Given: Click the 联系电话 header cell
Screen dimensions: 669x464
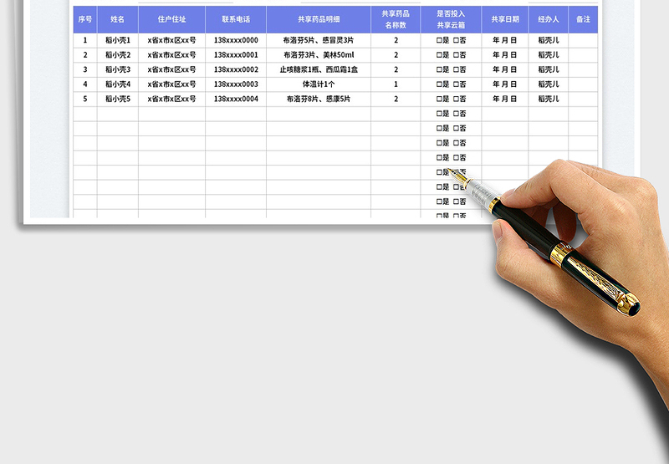Looking at the screenshot, I should click(236, 19).
